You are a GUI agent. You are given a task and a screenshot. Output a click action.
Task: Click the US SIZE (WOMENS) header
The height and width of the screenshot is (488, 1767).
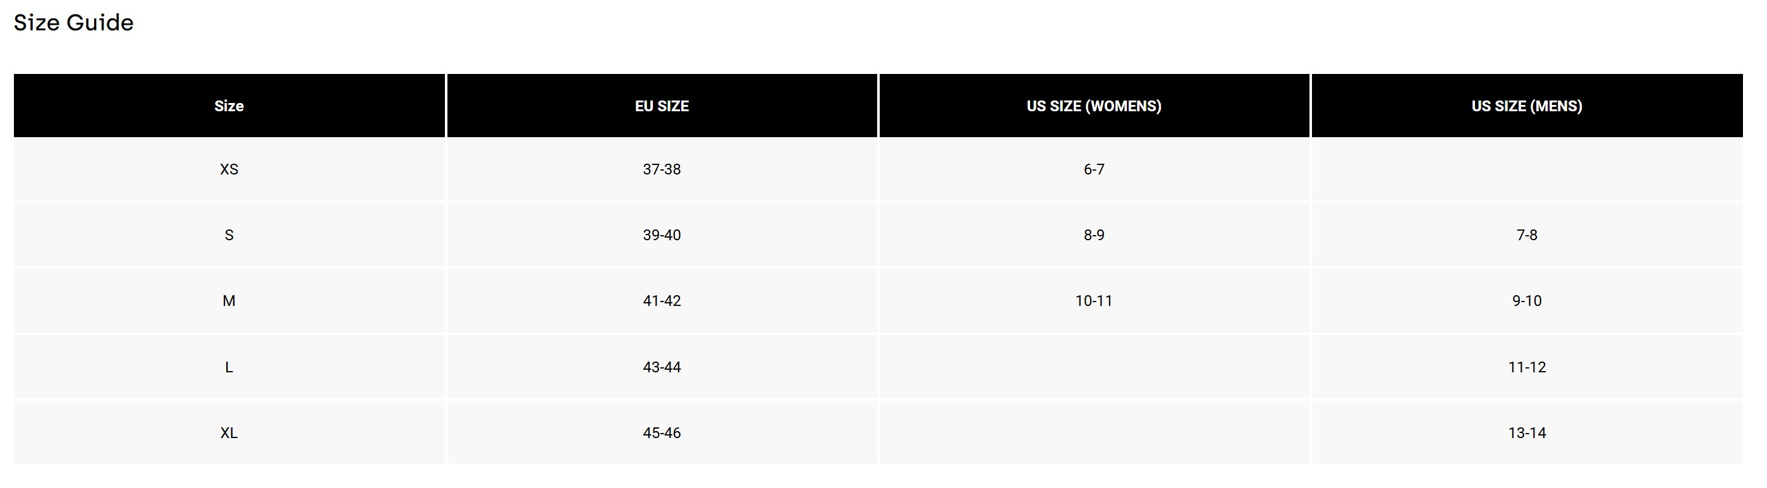point(1094,106)
